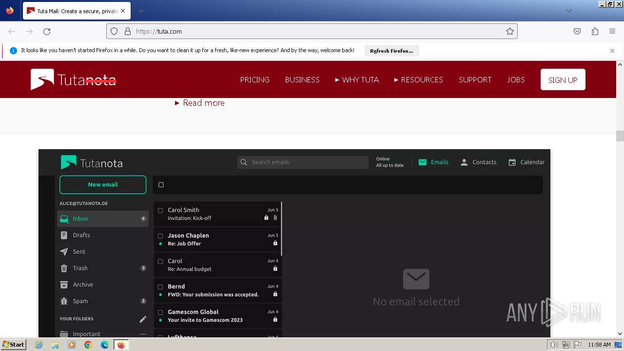Image resolution: width=624 pixels, height=351 pixels.
Task: Go back with the browser back arrow
Action: click(x=12, y=31)
